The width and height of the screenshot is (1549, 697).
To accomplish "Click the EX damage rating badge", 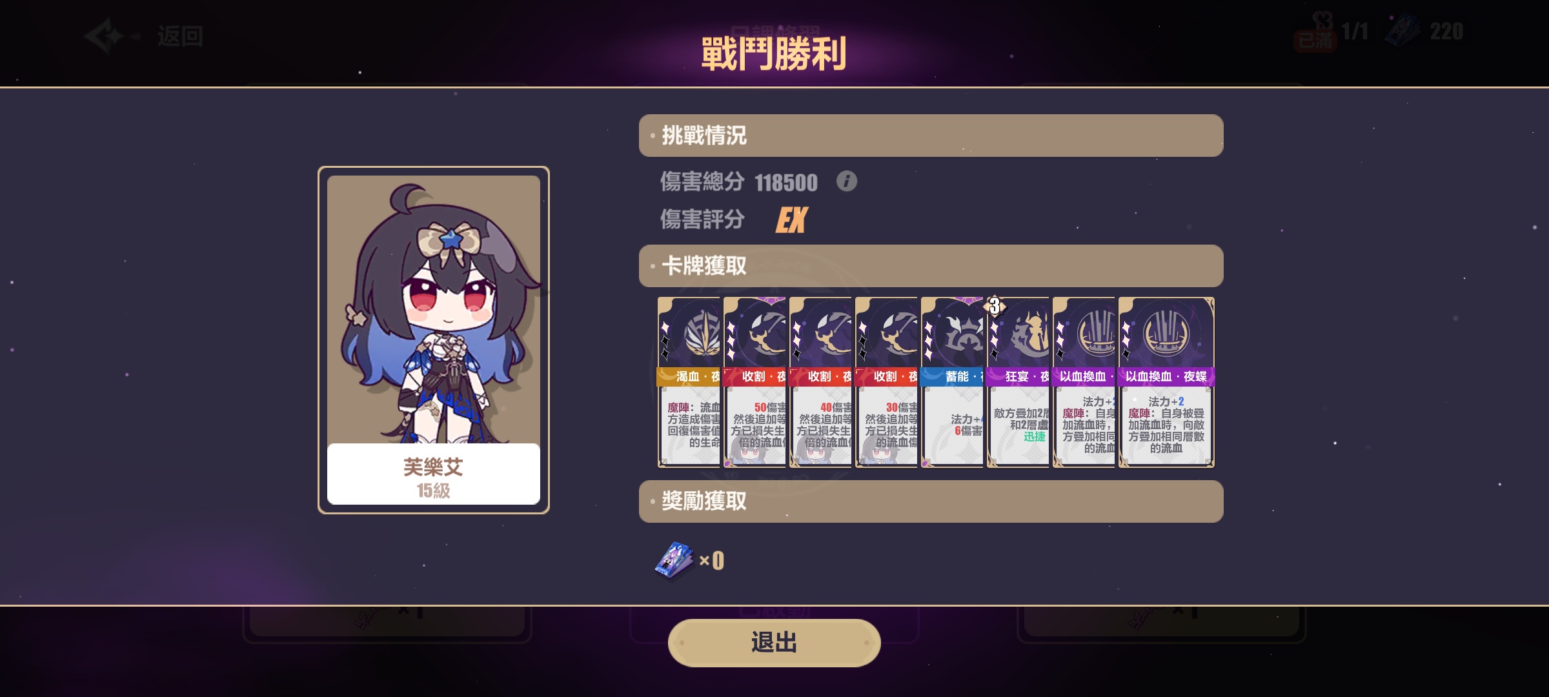I will coord(791,220).
